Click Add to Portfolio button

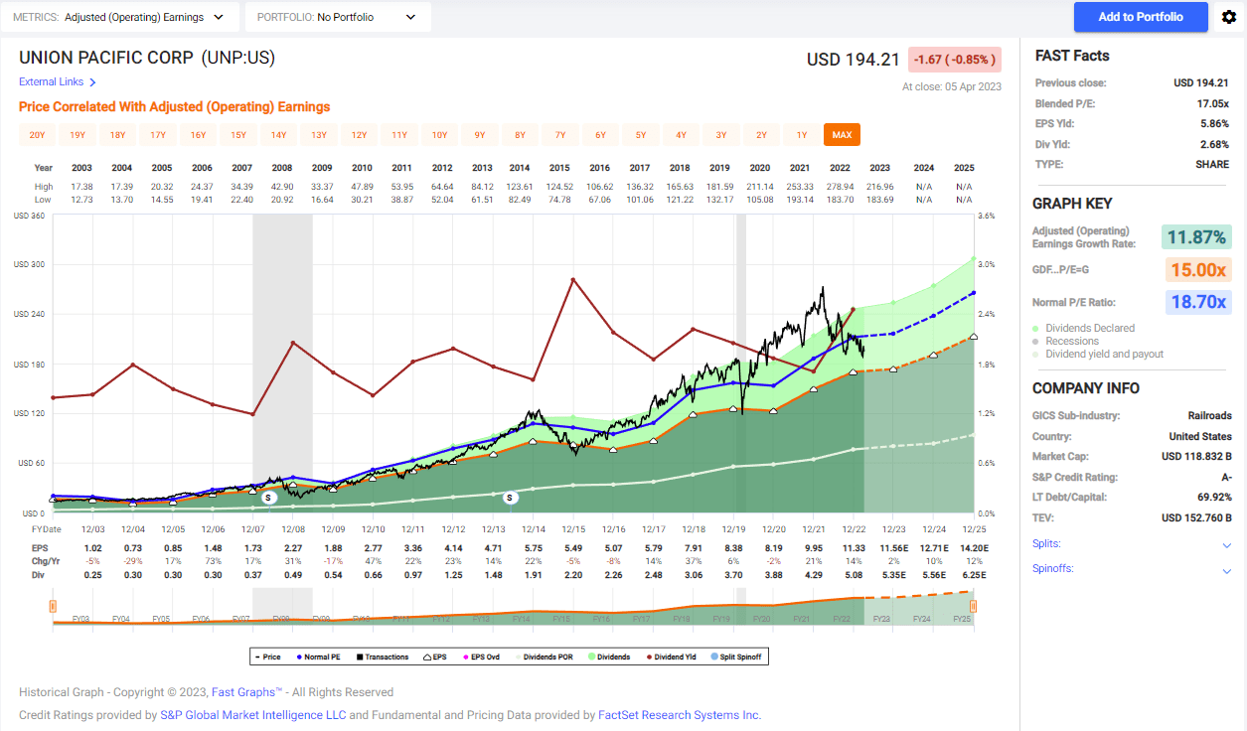pyautogui.click(x=1141, y=17)
